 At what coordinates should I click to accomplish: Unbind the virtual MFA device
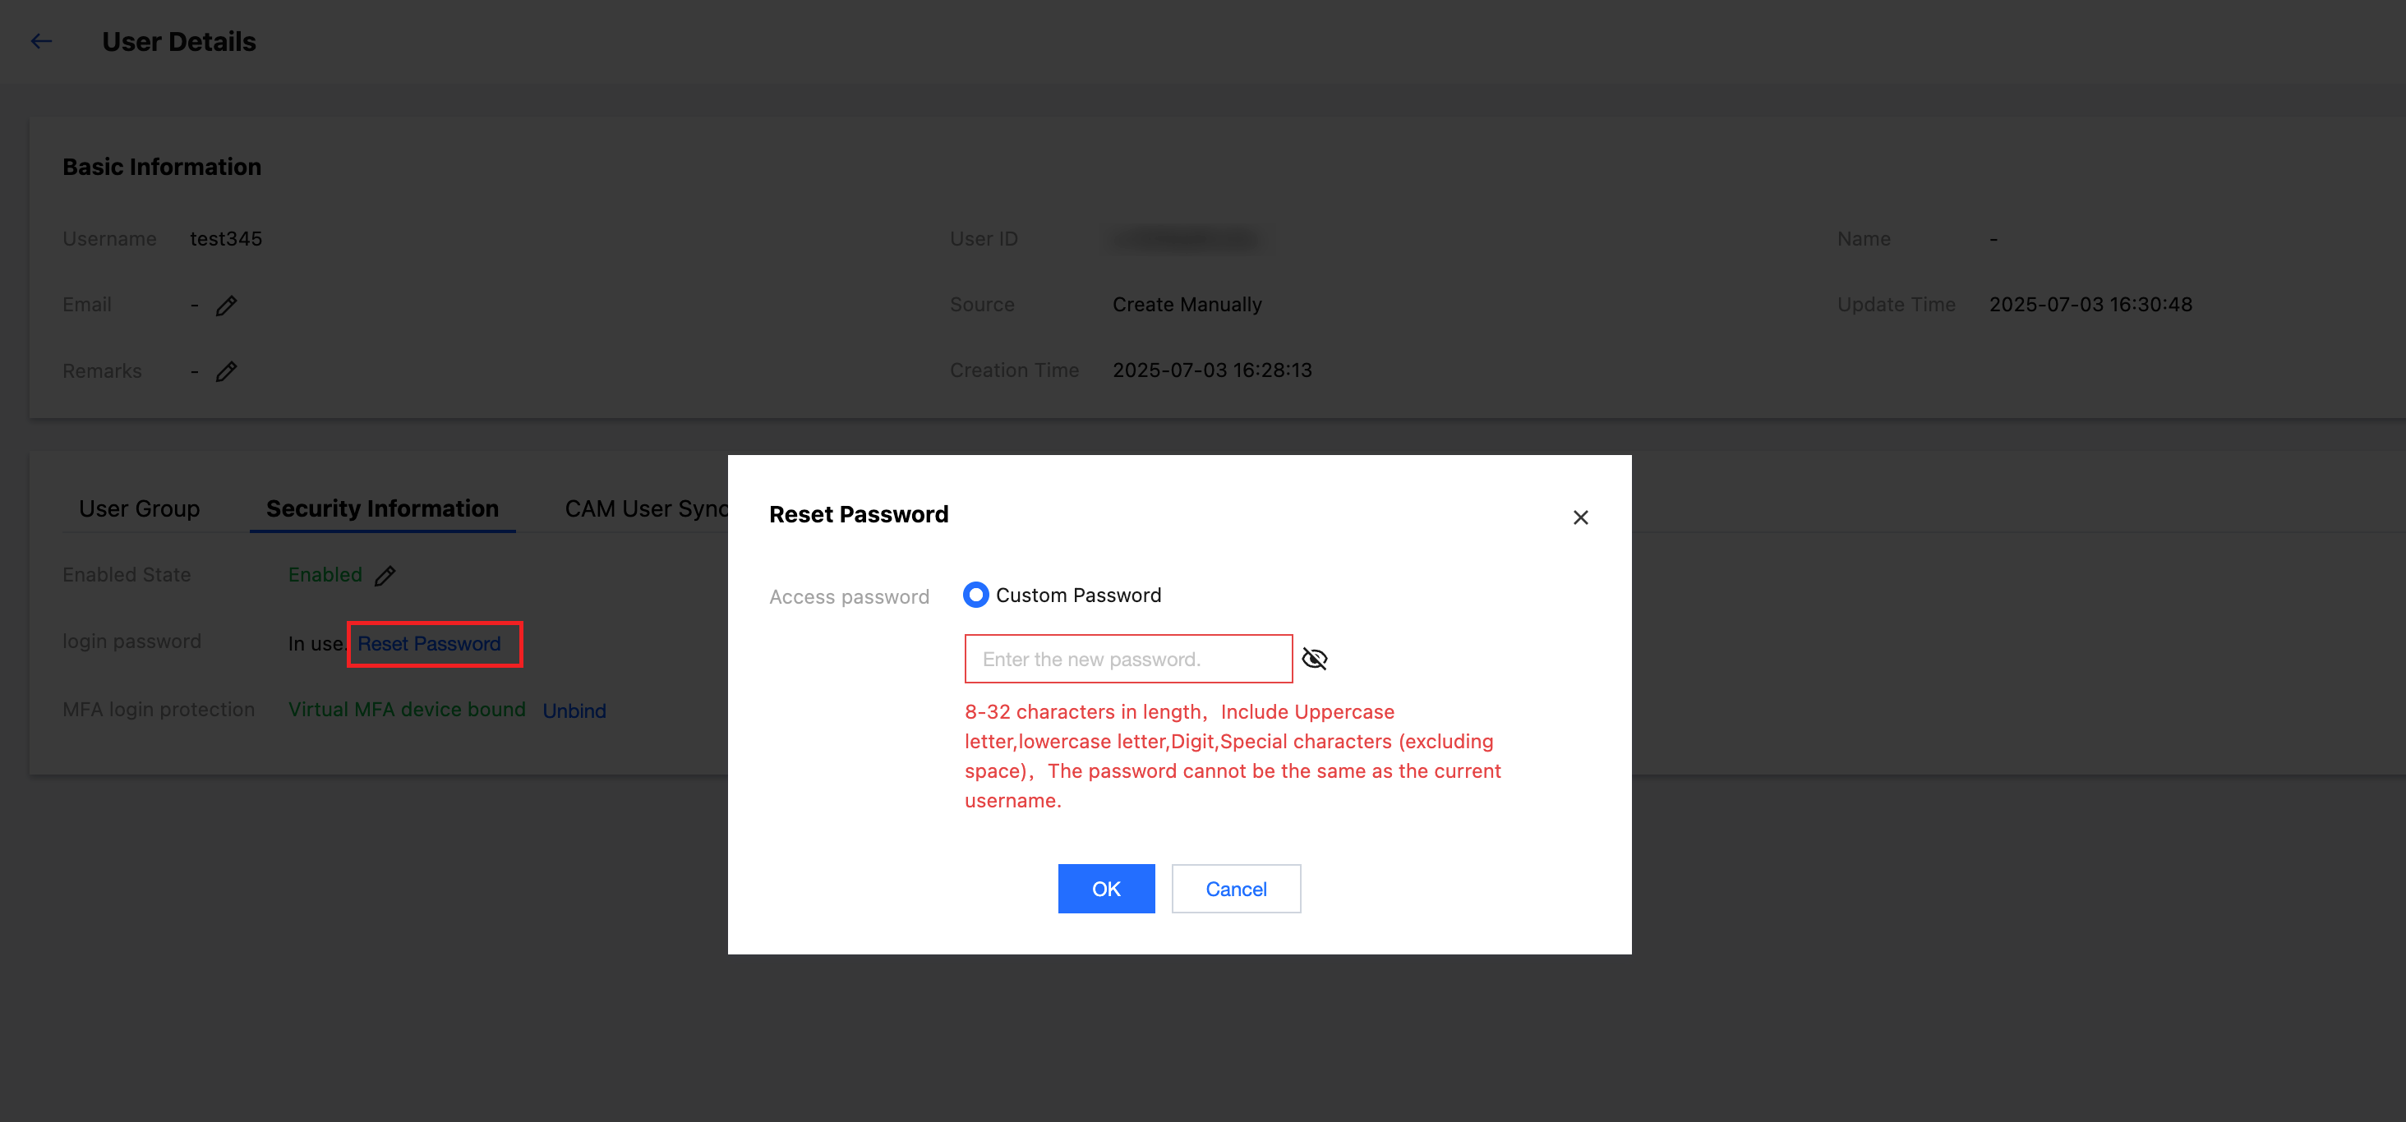click(x=574, y=711)
